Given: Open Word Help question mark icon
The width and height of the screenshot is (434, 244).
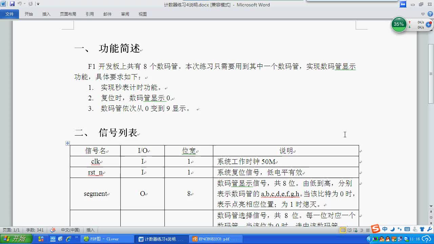Looking at the screenshot, I should coord(430,14).
